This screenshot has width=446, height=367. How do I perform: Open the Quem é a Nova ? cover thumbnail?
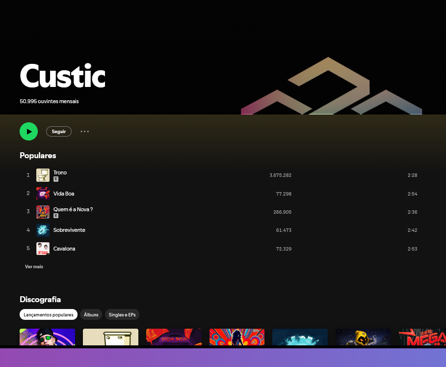tap(43, 212)
